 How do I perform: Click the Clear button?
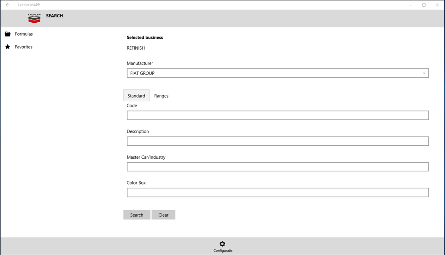[x=163, y=215]
